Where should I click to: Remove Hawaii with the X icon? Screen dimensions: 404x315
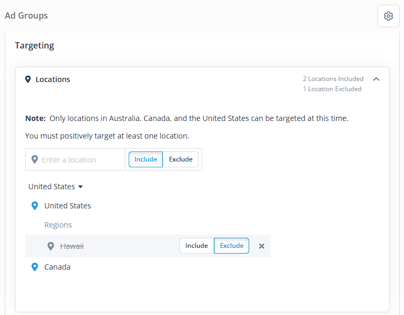point(262,246)
